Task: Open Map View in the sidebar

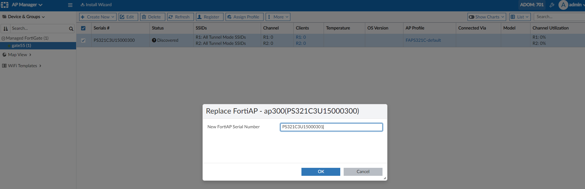Action: click(17, 55)
